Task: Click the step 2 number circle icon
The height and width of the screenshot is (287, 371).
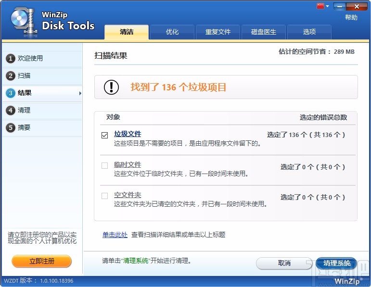Action: pos(10,76)
